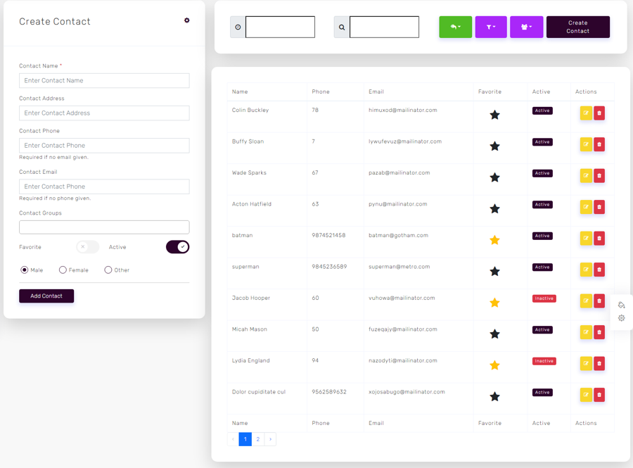Click the green undo arrow toolbar icon
This screenshot has height=468, width=633.
(x=455, y=27)
